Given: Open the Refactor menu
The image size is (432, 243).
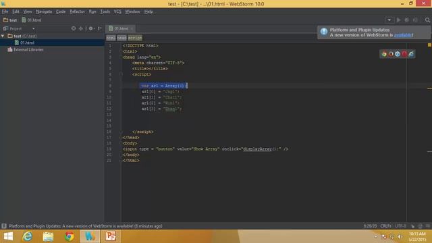Looking at the screenshot, I should point(77,11).
